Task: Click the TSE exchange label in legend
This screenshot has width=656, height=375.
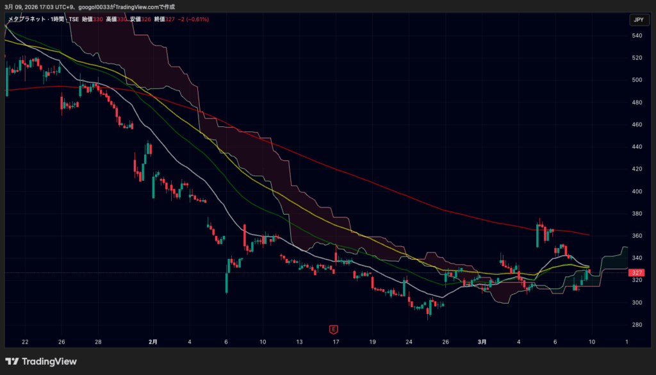Action: [x=74, y=20]
